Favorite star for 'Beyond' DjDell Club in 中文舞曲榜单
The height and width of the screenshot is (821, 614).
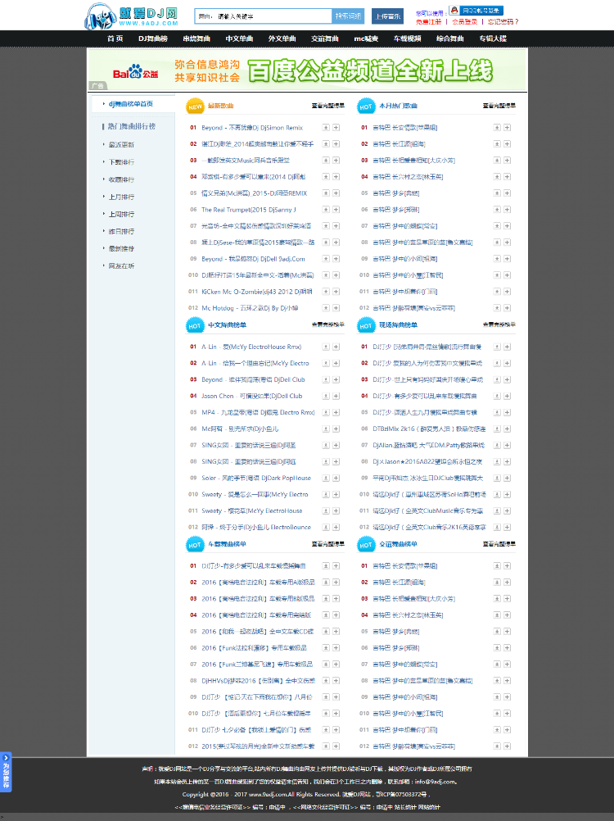coord(326,379)
